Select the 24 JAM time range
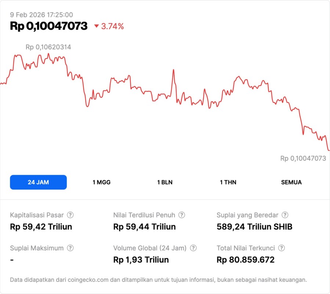This screenshot has height=294, width=330. pyautogui.click(x=38, y=182)
